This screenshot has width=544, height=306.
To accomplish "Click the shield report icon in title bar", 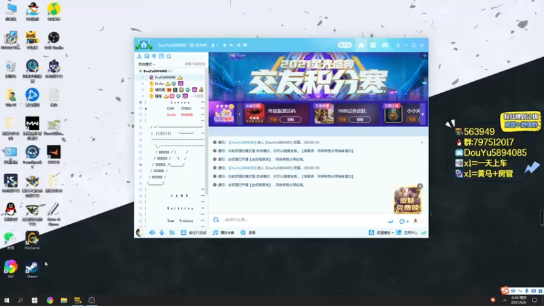I will (245, 45).
